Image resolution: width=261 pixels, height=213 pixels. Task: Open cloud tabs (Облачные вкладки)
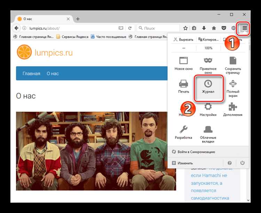click(x=208, y=134)
